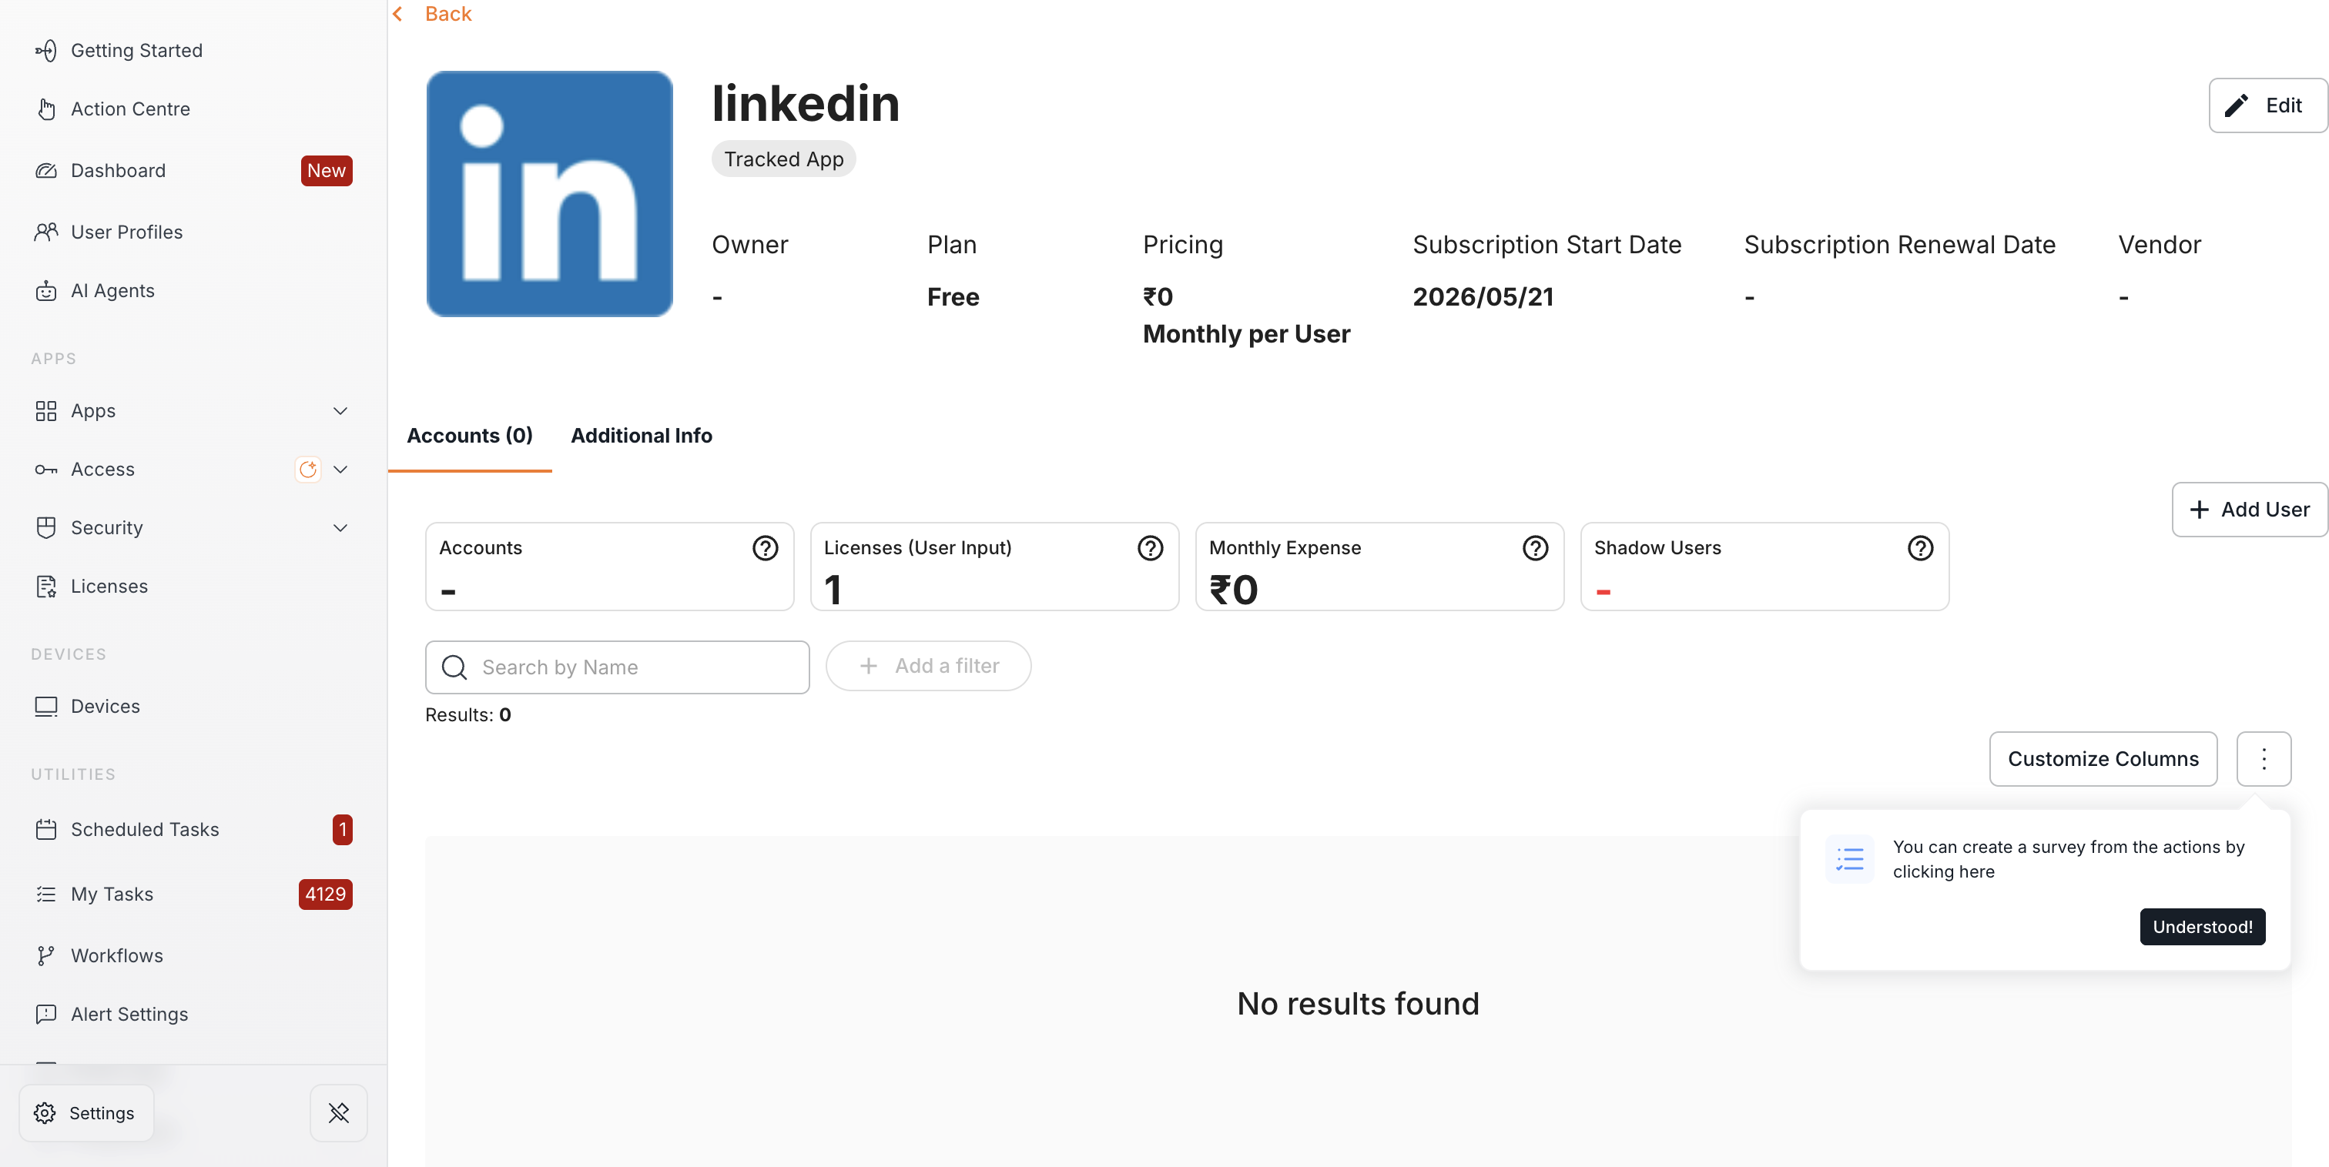
Task: Click the 2026/05/21 subscription start date
Action: coord(1483,297)
